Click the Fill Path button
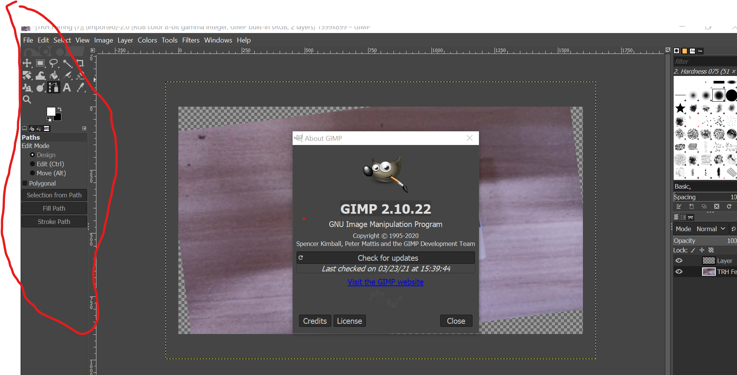The height and width of the screenshot is (375, 737). (x=54, y=208)
